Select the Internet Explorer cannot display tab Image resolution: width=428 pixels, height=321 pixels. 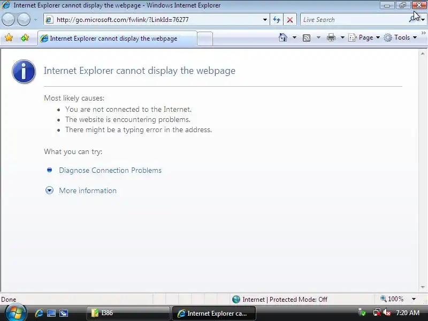[117, 39]
